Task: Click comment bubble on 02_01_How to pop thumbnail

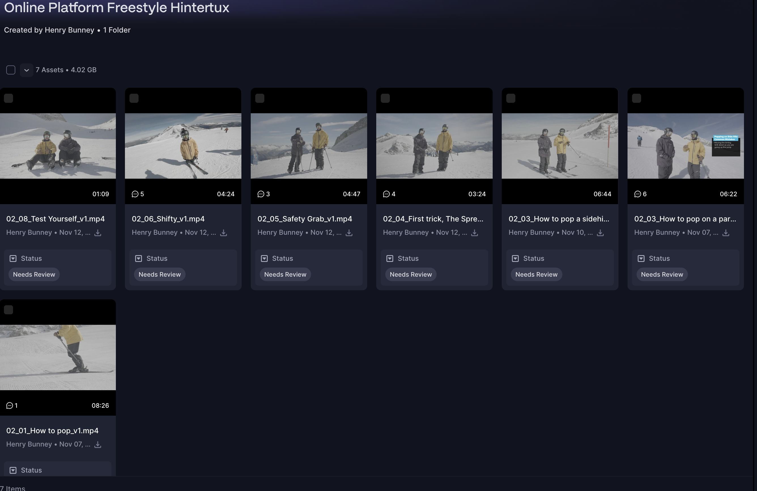Action: pos(10,406)
